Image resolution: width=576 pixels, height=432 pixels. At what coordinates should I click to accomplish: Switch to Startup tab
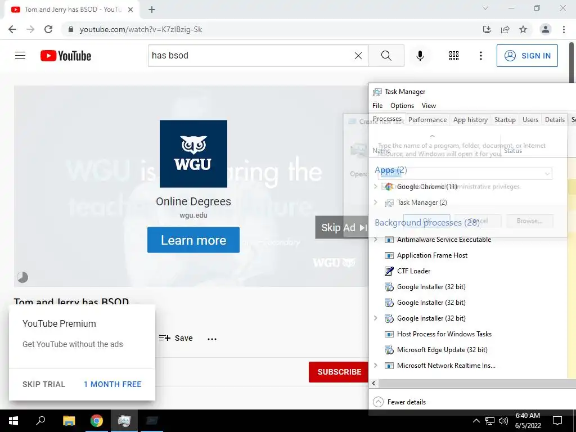point(505,120)
